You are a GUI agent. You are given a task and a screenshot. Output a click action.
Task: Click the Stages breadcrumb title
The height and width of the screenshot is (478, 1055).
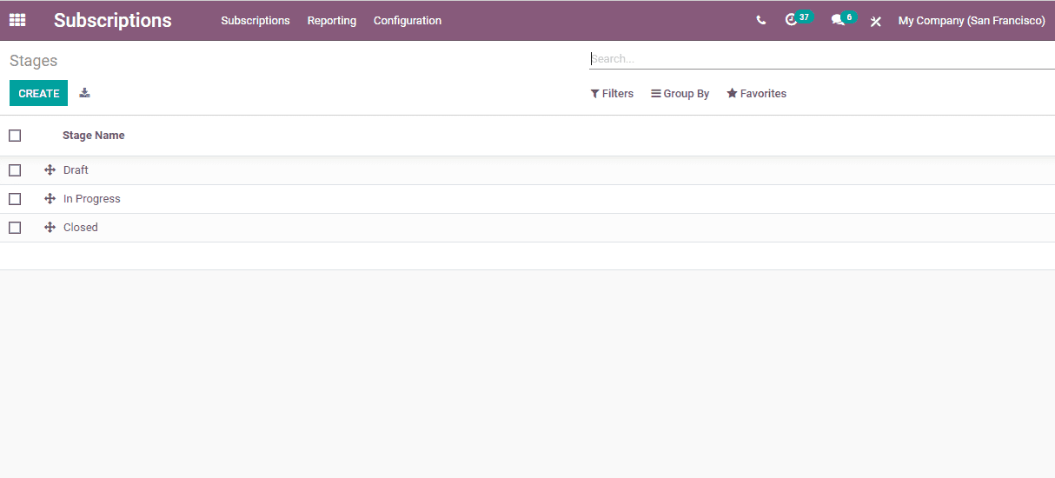pyautogui.click(x=34, y=61)
